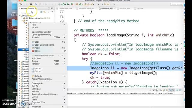Toggle Link with Editor in Package Explorer
This screenshot has width=192, height=108.
44,12
